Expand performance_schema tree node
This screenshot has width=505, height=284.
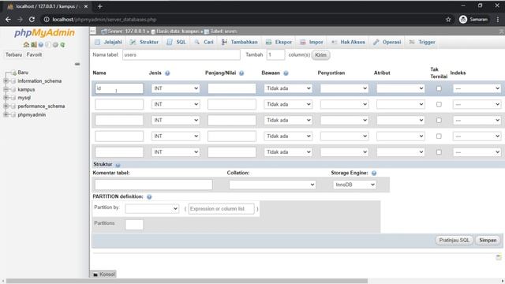coord(6,106)
